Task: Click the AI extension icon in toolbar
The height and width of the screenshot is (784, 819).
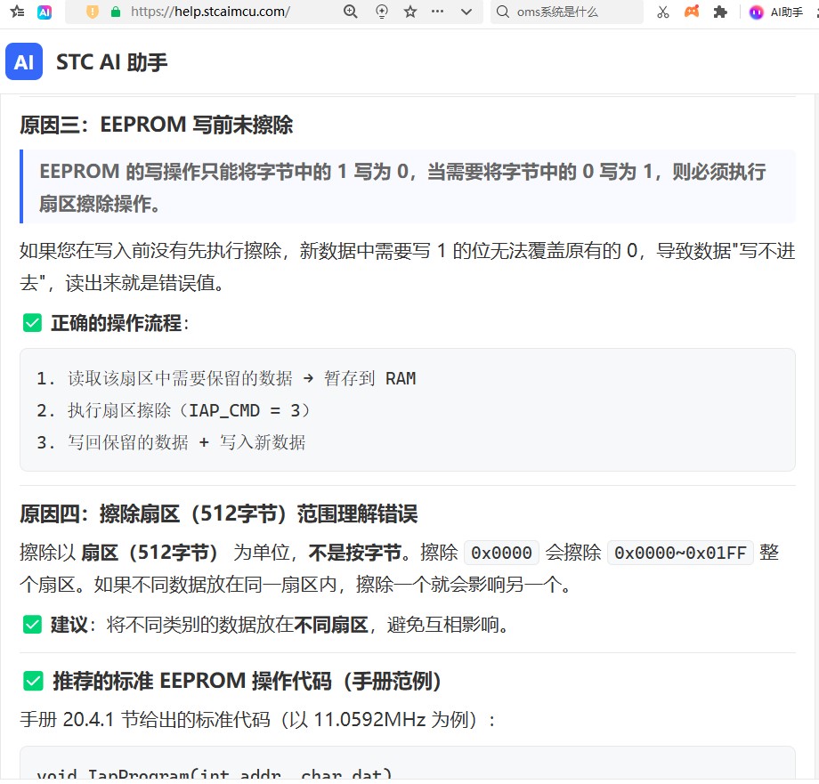Action: (45, 12)
